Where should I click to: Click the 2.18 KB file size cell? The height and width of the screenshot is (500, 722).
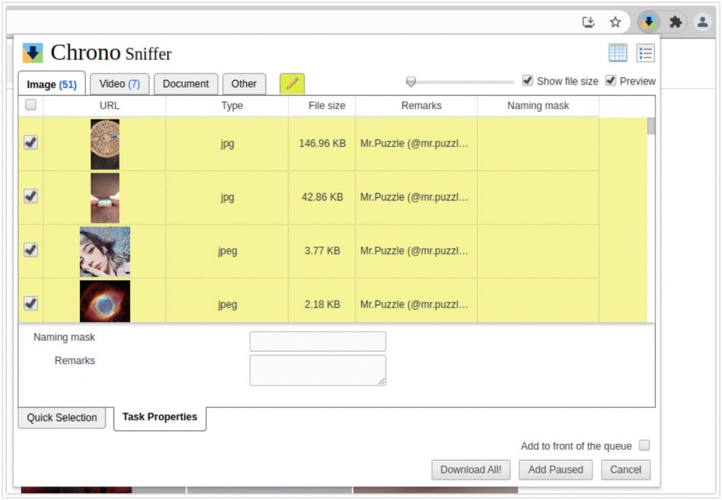[322, 301]
